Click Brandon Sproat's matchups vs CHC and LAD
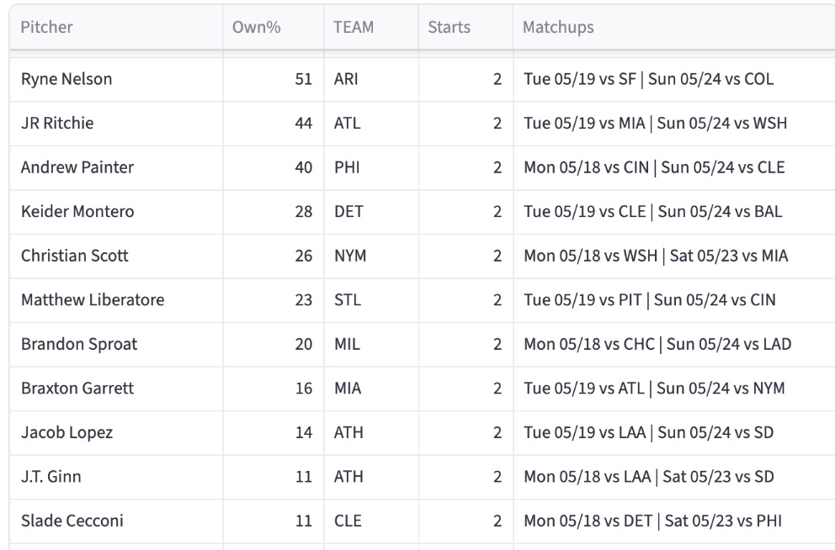 click(657, 344)
